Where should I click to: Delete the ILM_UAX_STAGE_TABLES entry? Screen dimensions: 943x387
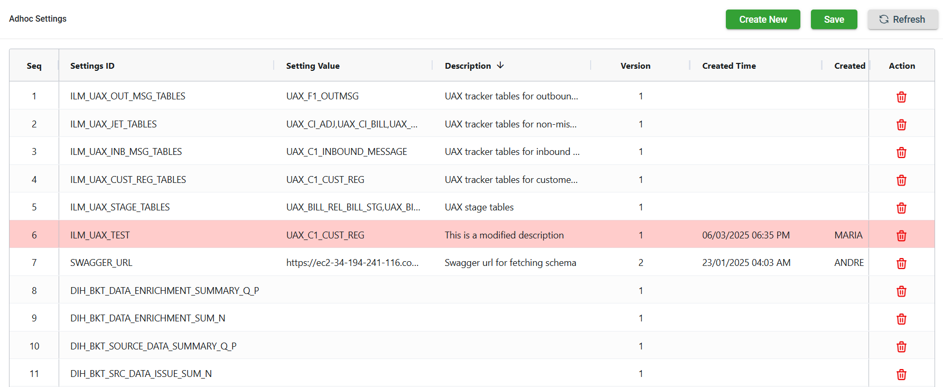[901, 208]
